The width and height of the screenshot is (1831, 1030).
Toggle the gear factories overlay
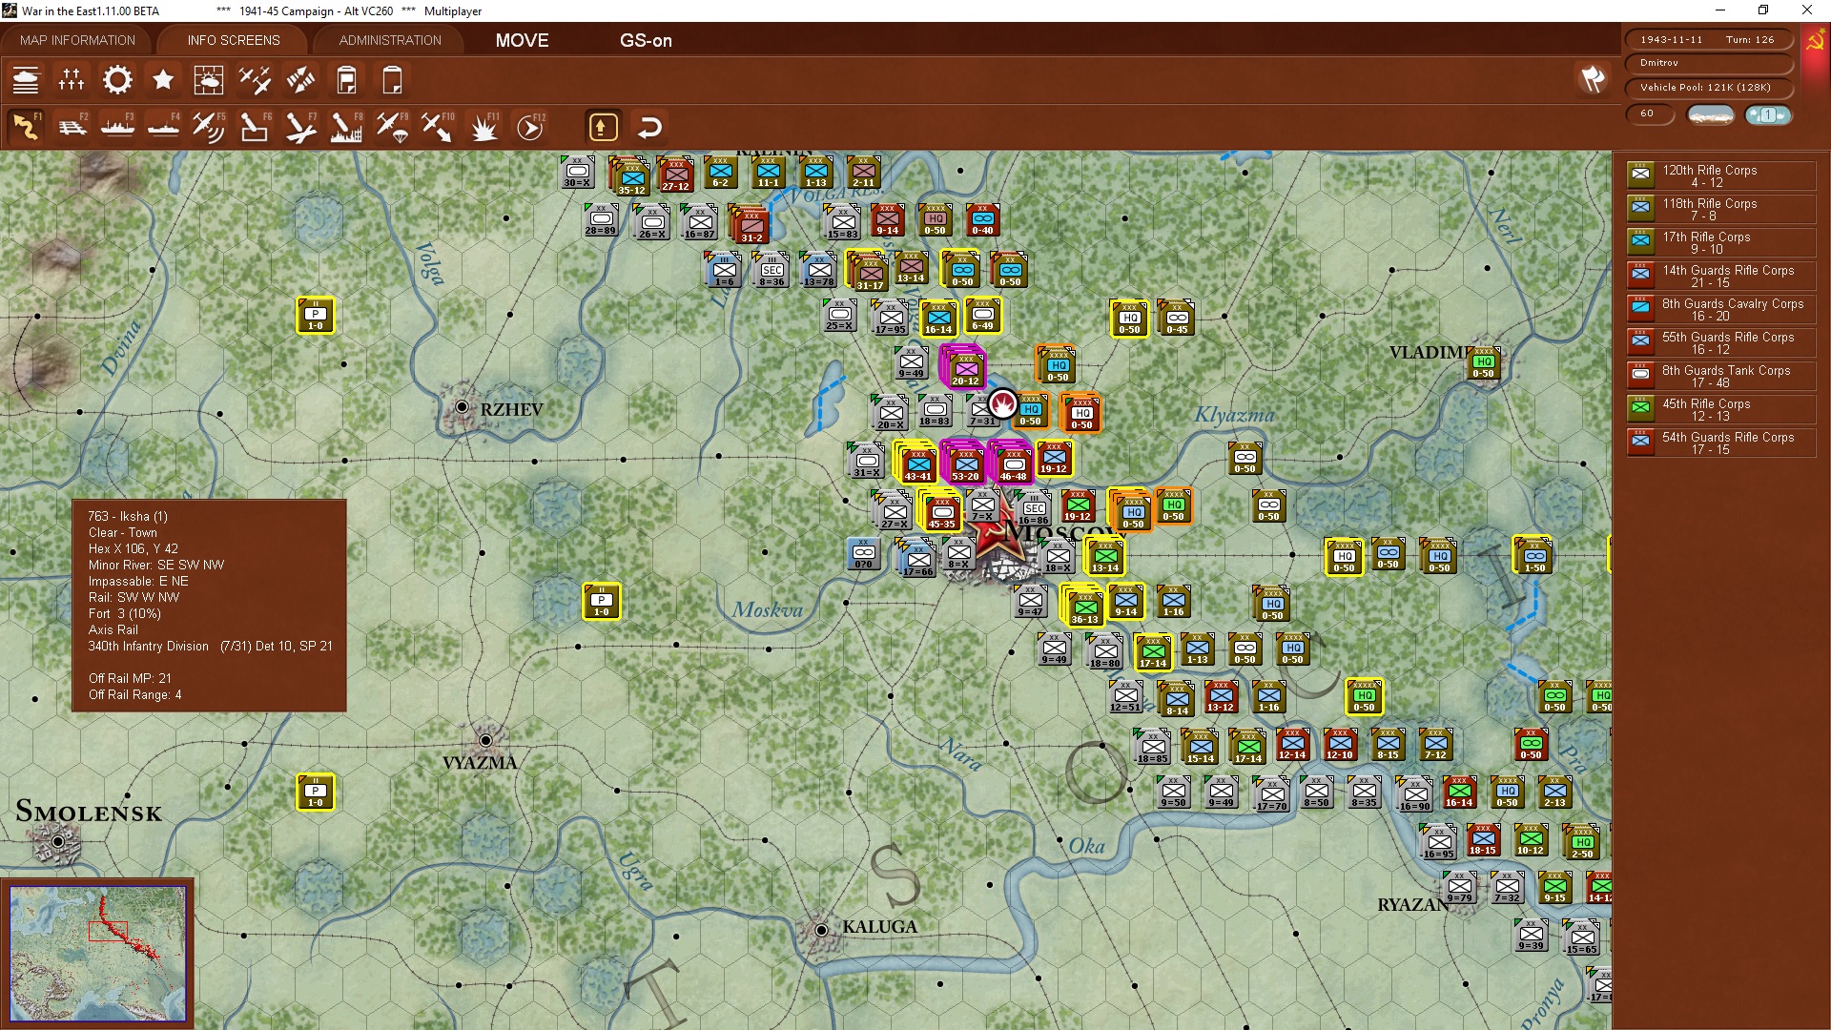(x=117, y=80)
